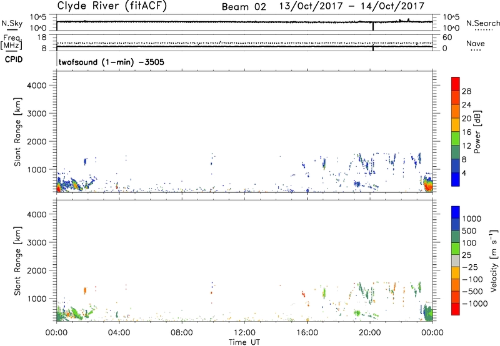This screenshot has height=346, width=500.
Task: Click the "18" tick on frequency axis
Action: (42, 37)
